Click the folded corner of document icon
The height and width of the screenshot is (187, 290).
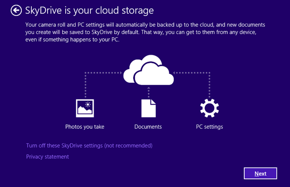(x=153, y=102)
